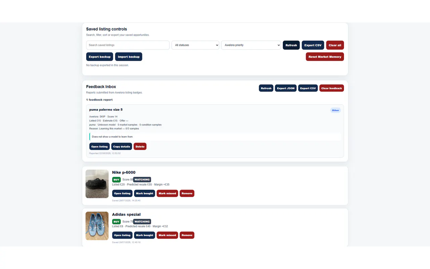Click the Nike p-6000 title
430x269 pixels.
pyautogui.click(x=124, y=172)
